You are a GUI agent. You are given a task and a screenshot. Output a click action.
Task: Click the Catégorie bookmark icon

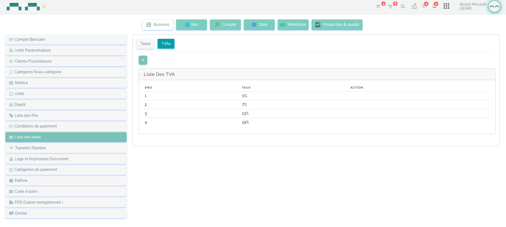tap(11, 72)
